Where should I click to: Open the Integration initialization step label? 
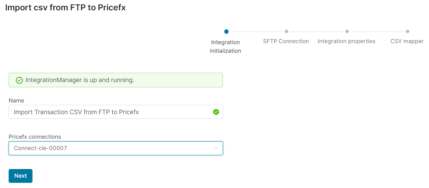(225, 47)
